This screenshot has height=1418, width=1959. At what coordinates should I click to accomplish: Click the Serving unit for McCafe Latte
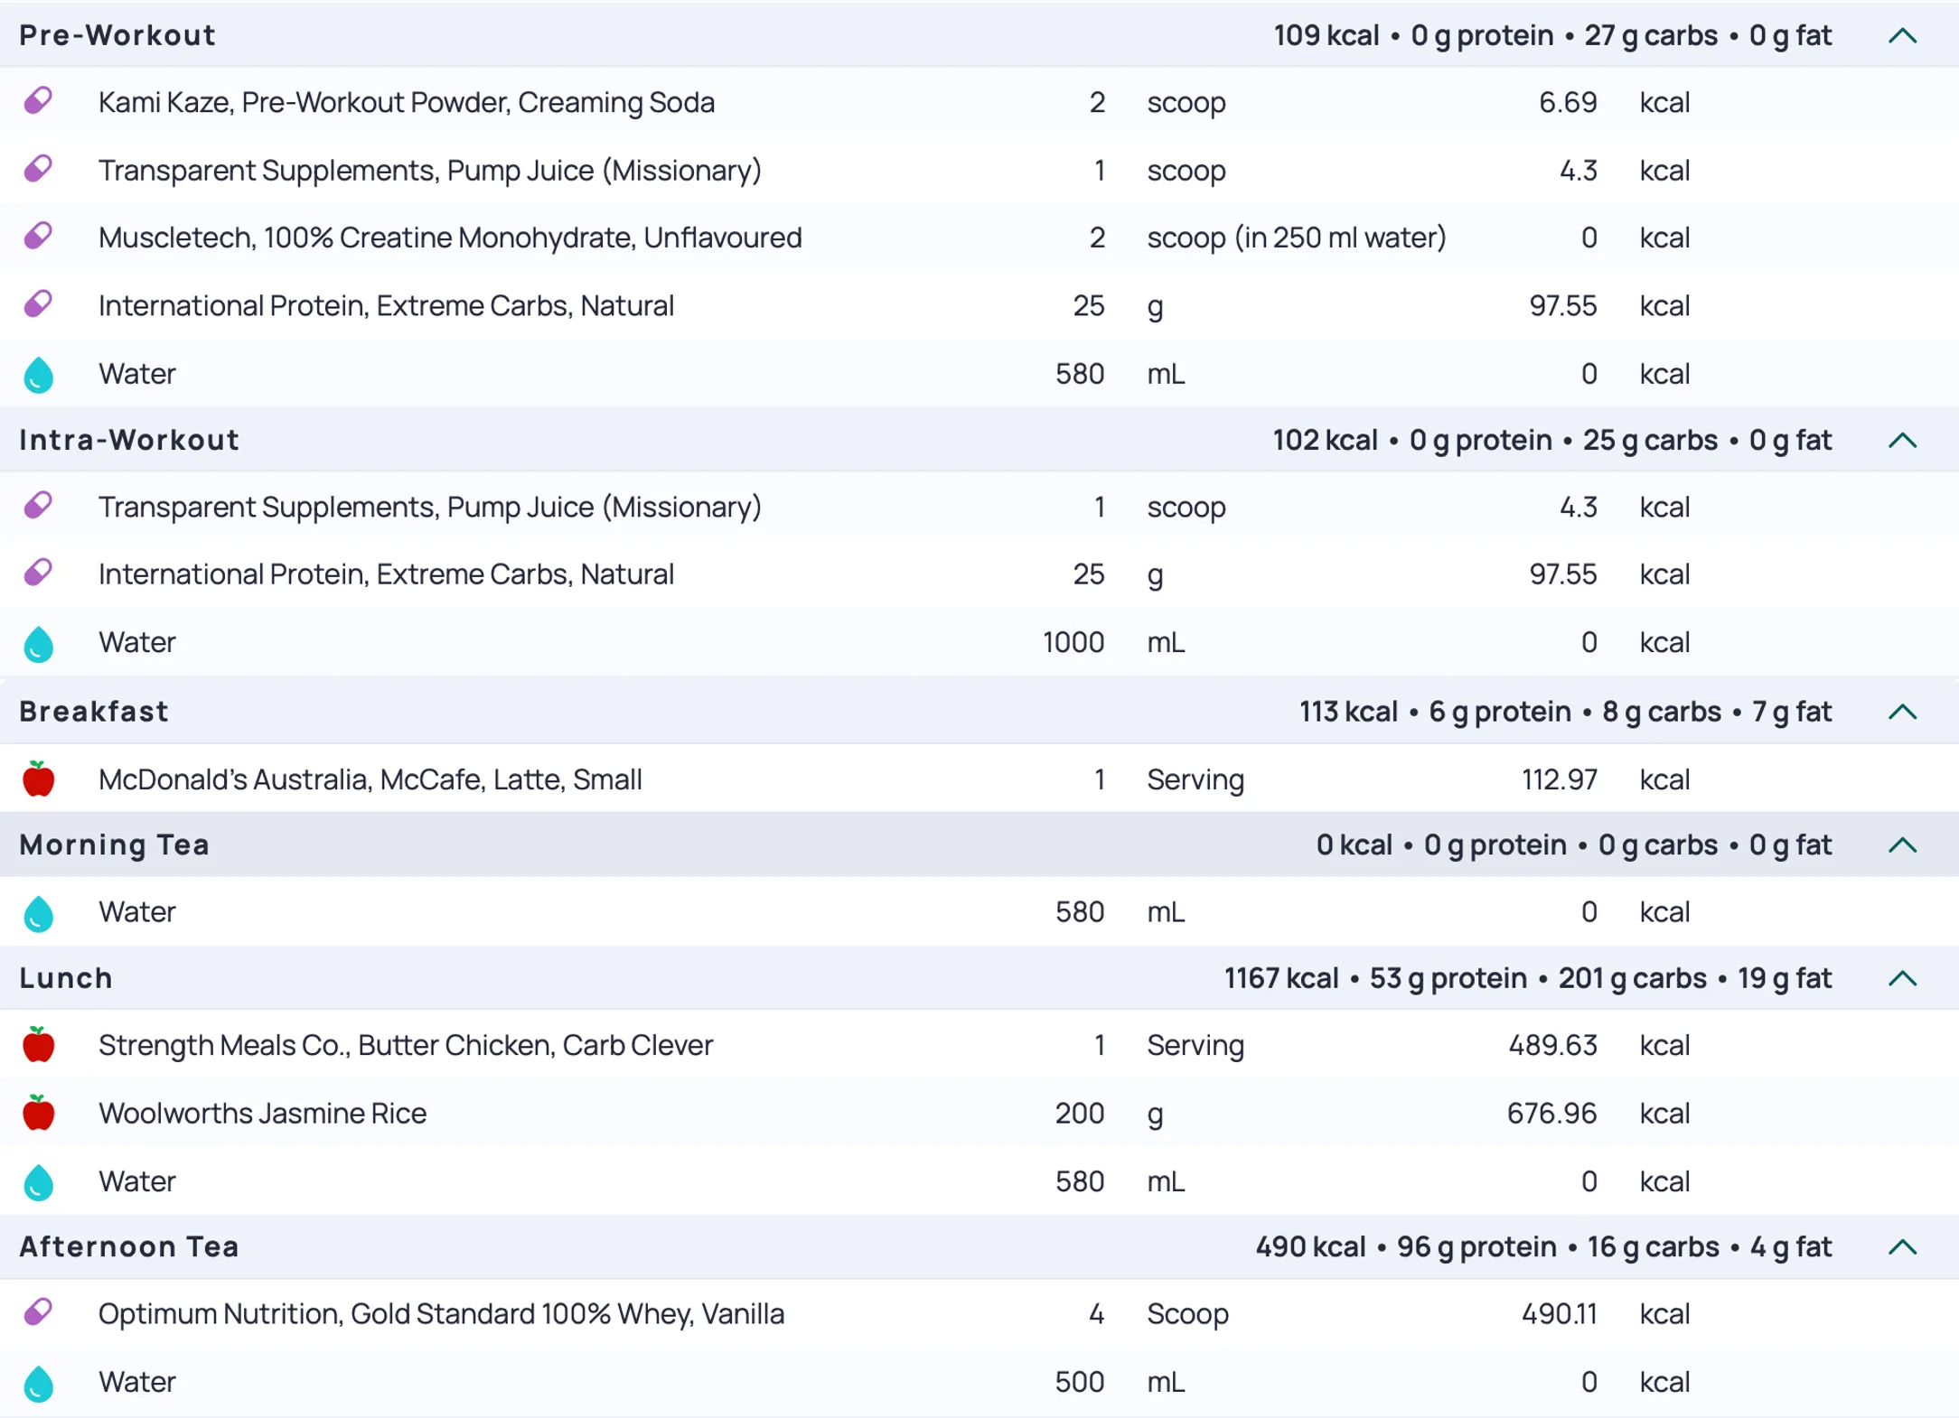(1195, 779)
